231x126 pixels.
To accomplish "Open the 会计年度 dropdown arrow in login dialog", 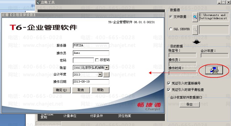I will pos(100,75).
